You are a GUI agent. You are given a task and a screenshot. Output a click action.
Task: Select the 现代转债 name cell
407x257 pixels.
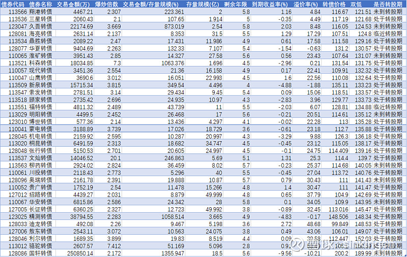[40, 71]
